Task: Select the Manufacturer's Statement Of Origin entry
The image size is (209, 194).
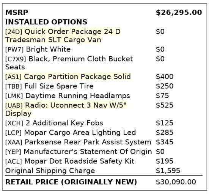Action: [x=79, y=152]
